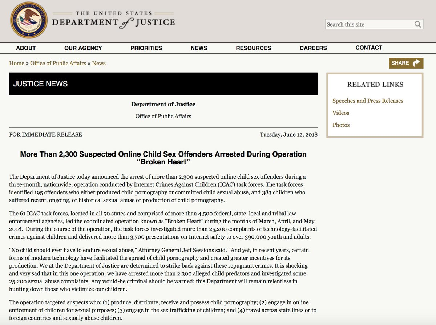The image size is (436, 325).
Task: Click the Share arrow icon
Action: 416,63
